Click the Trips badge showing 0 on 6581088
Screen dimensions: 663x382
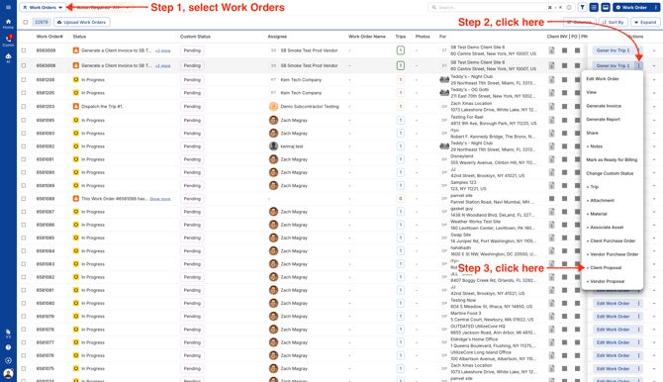(400, 198)
